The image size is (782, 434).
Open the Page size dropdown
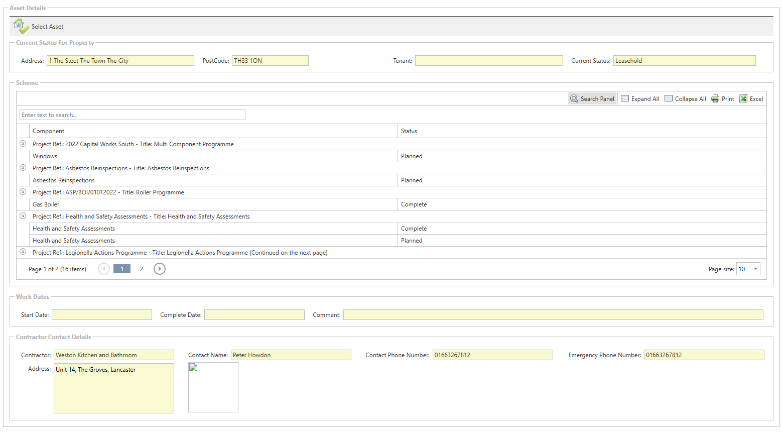[x=755, y=269]
